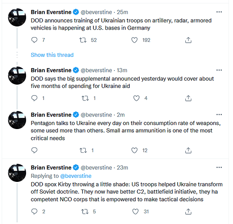Like the supplemental tweet with 4 likes
Screen dimensions: 233x224
pos(136,98)
